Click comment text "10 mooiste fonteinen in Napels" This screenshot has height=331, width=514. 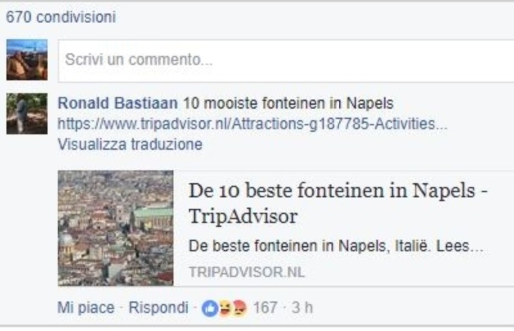coord(288,103)
